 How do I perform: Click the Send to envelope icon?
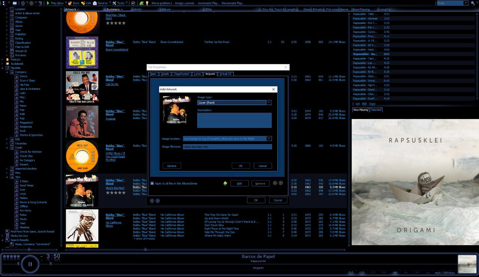point(95,3)
